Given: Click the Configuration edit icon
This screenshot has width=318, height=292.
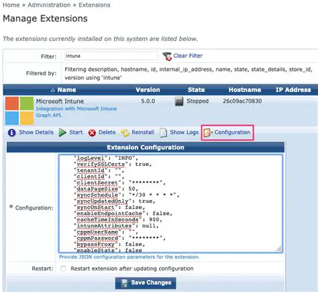Looking at the screenshot, I should point(208,133).
